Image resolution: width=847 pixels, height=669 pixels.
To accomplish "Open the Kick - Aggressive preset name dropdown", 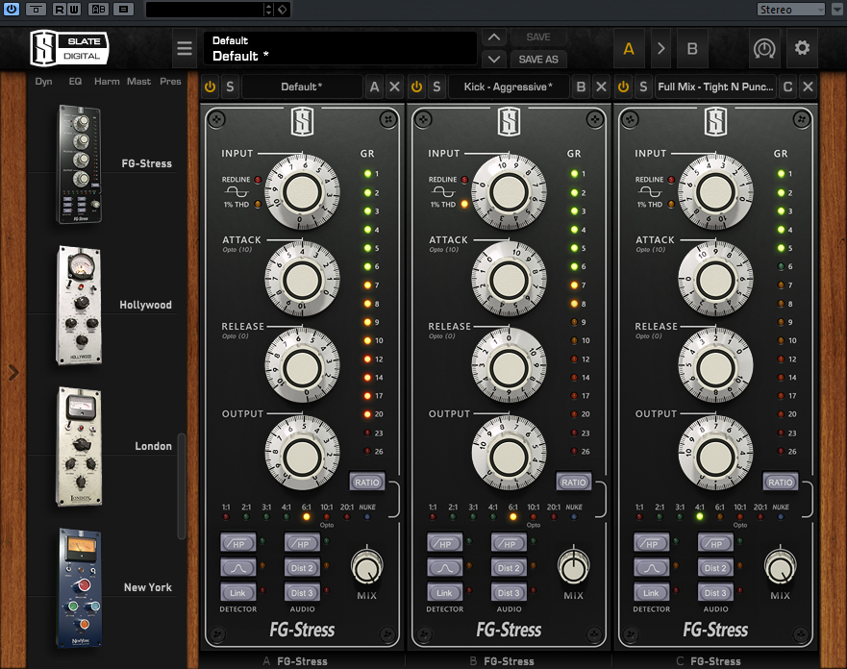I will coord(509,87).
